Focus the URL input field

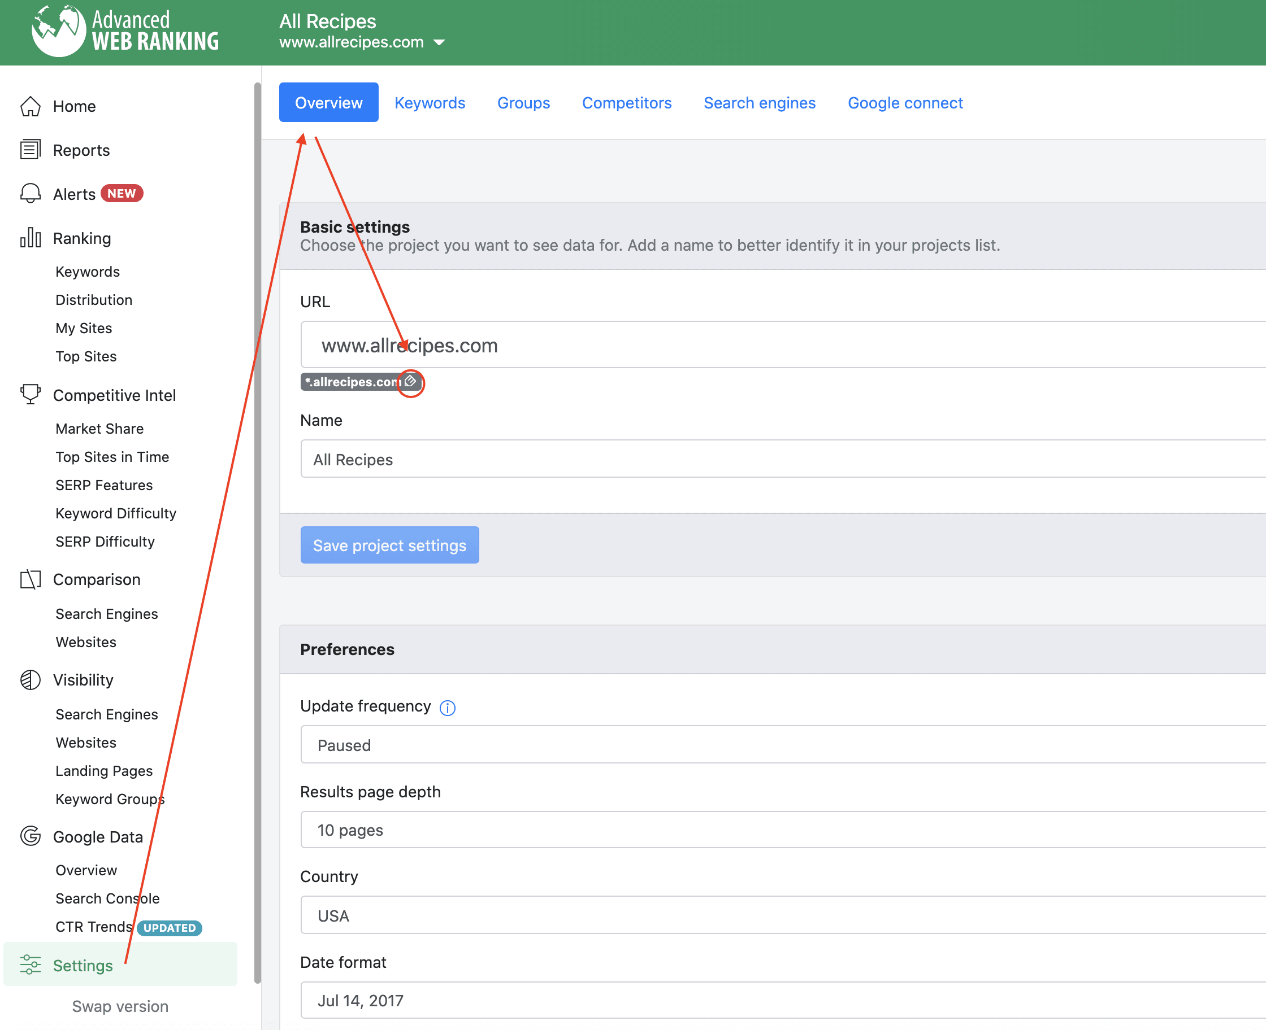(783, 344)
